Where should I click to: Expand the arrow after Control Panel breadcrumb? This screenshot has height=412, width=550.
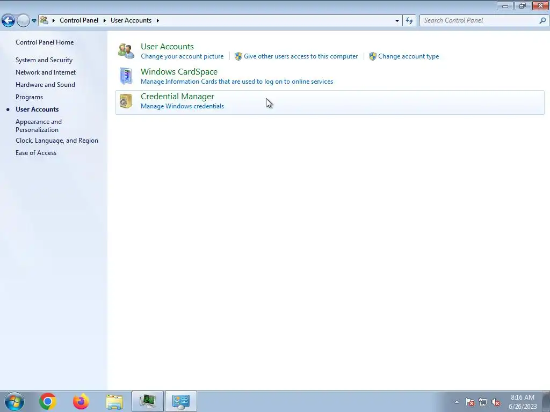coord(105,20)
